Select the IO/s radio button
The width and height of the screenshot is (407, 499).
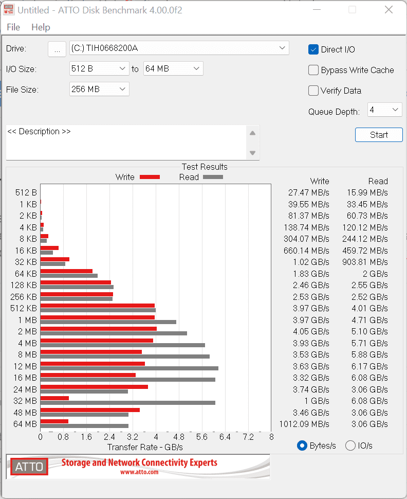click(x=350, y=445)
